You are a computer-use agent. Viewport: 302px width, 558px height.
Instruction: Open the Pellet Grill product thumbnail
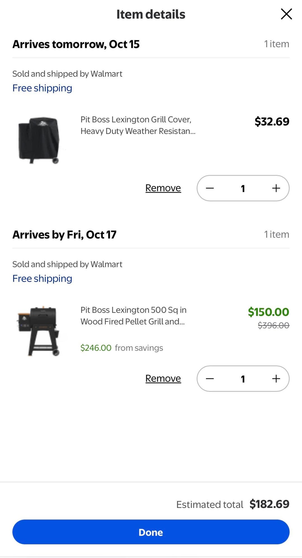(39, 331)
